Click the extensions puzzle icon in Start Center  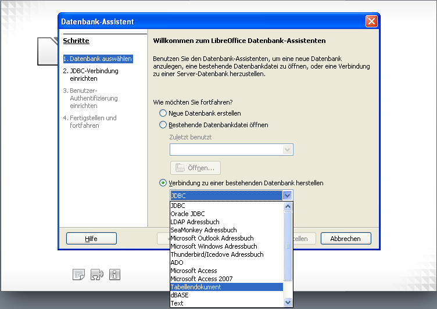point(97,275)
